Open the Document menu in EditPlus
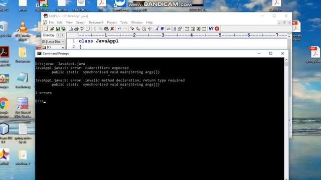Viewport: 321px width, 180px height. (x=96, y=22)
